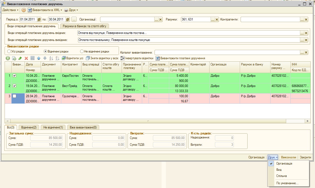Clear the Рахунки field with X icon

217,19
